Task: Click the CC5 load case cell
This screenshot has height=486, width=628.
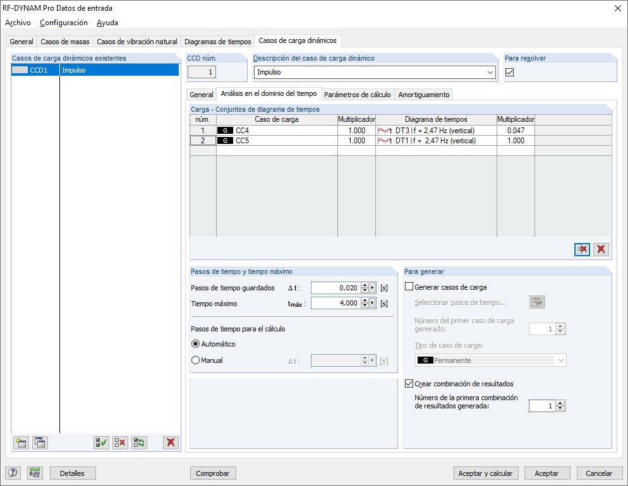Action: [277, 140]
